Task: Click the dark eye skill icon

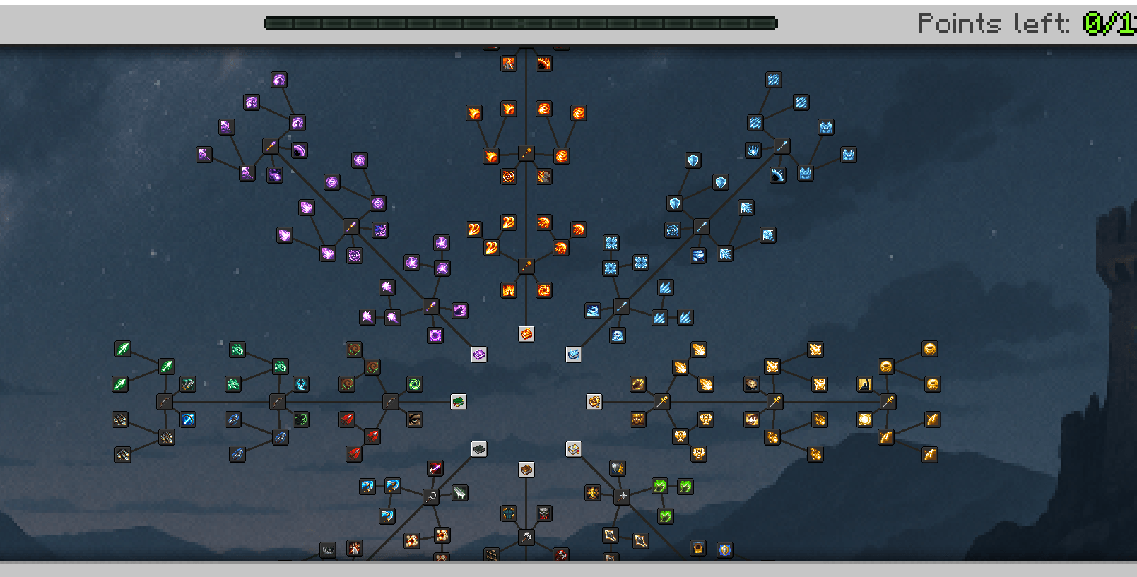Action: pos(415,420)
